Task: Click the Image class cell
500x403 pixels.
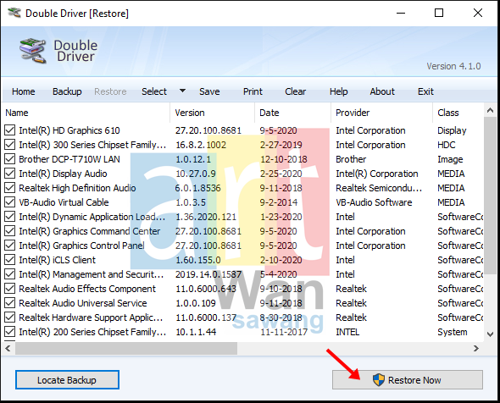Action: [450, 159]
